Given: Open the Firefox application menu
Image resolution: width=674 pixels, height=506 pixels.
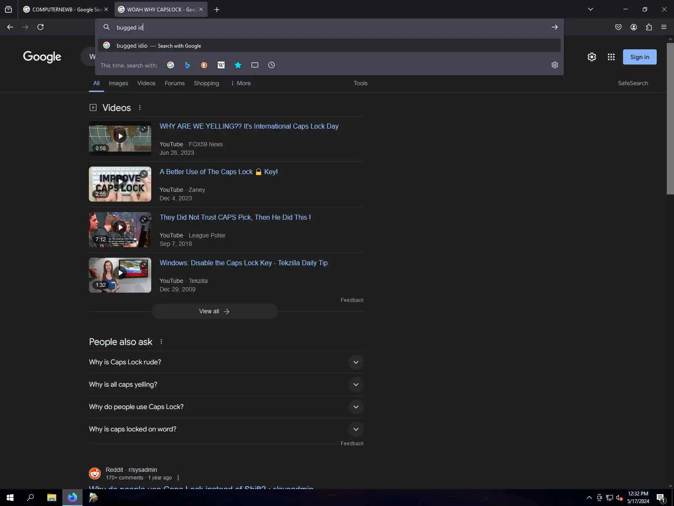Looking at the screenshot, I should tap(664, 27).
